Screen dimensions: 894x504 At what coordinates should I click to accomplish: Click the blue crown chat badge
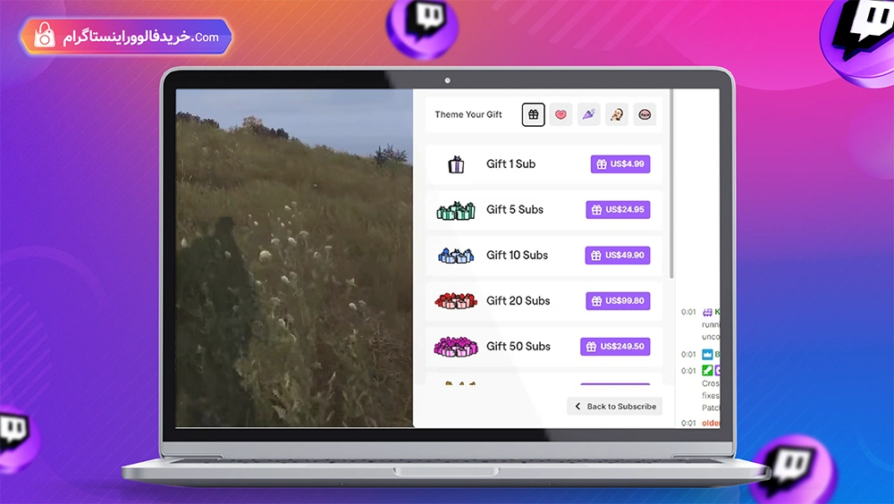[707, 354]
